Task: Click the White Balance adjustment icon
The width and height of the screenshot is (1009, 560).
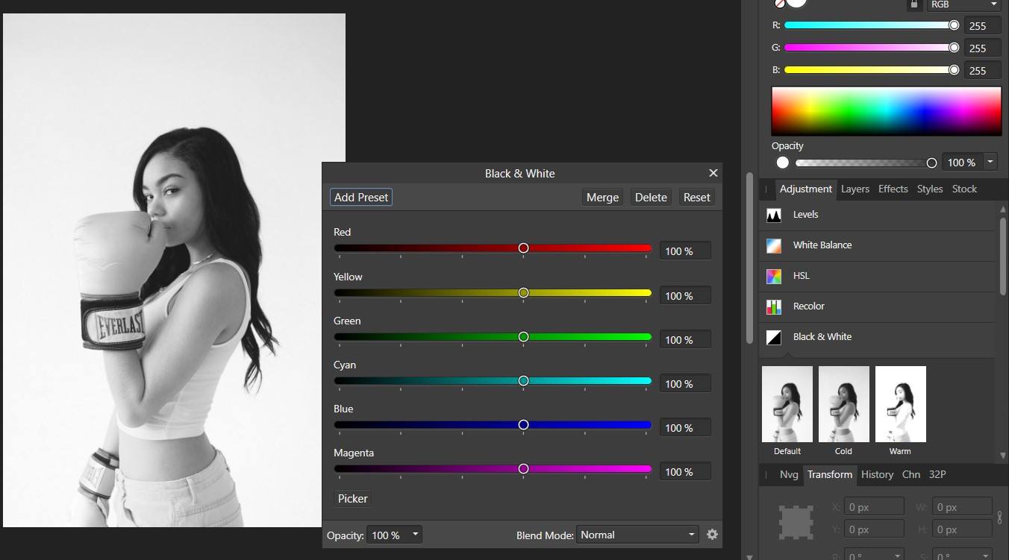Action: (774, 245)
